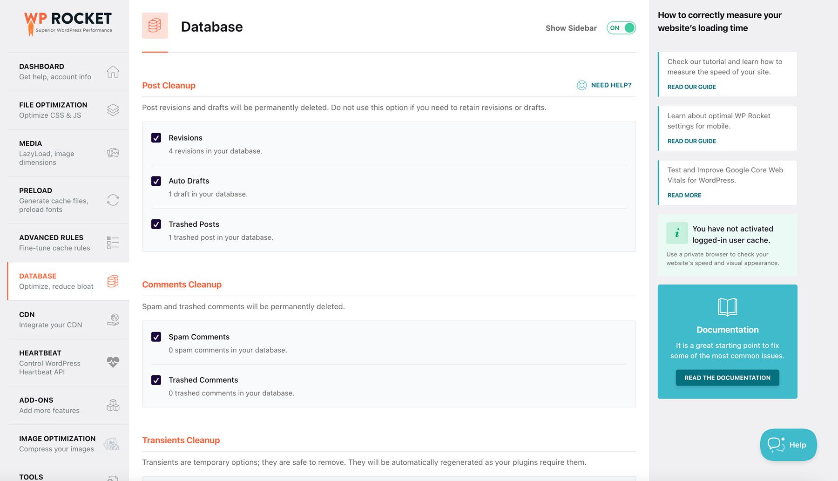Screen dimensions: 838x481
Task: Navigate to Heartbeat settings
Action: tap(40, 352)
